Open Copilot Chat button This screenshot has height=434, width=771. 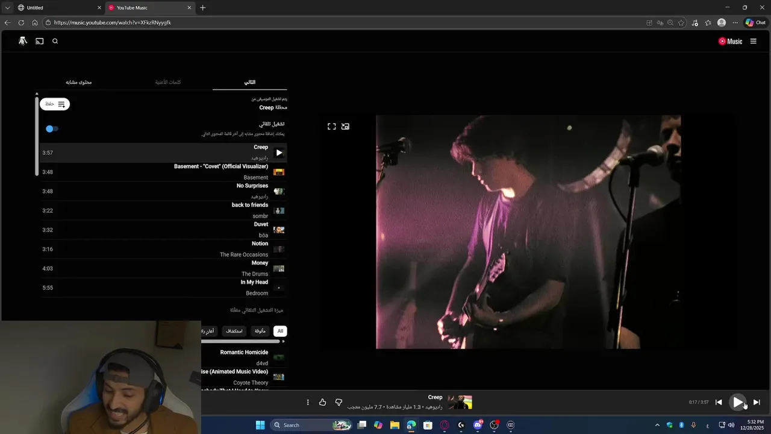point(755,22)
